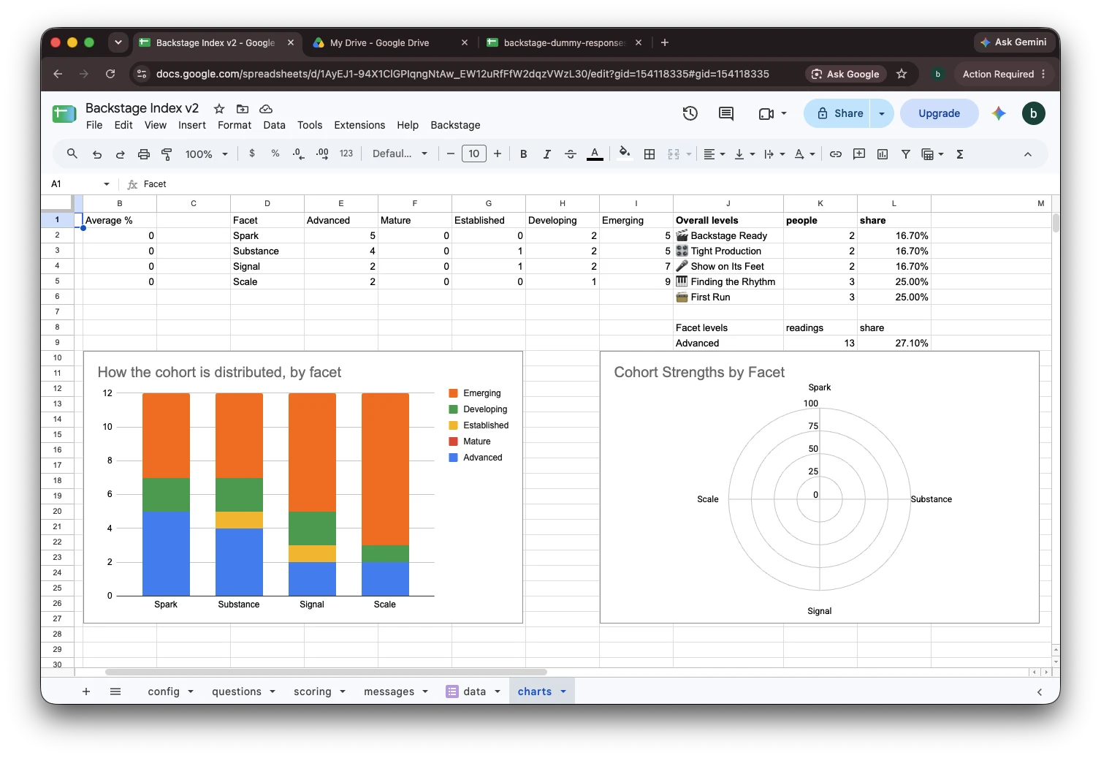Bookmark this page with star icon
Screen dimensions: 1101x758
(x=902, y=74)
